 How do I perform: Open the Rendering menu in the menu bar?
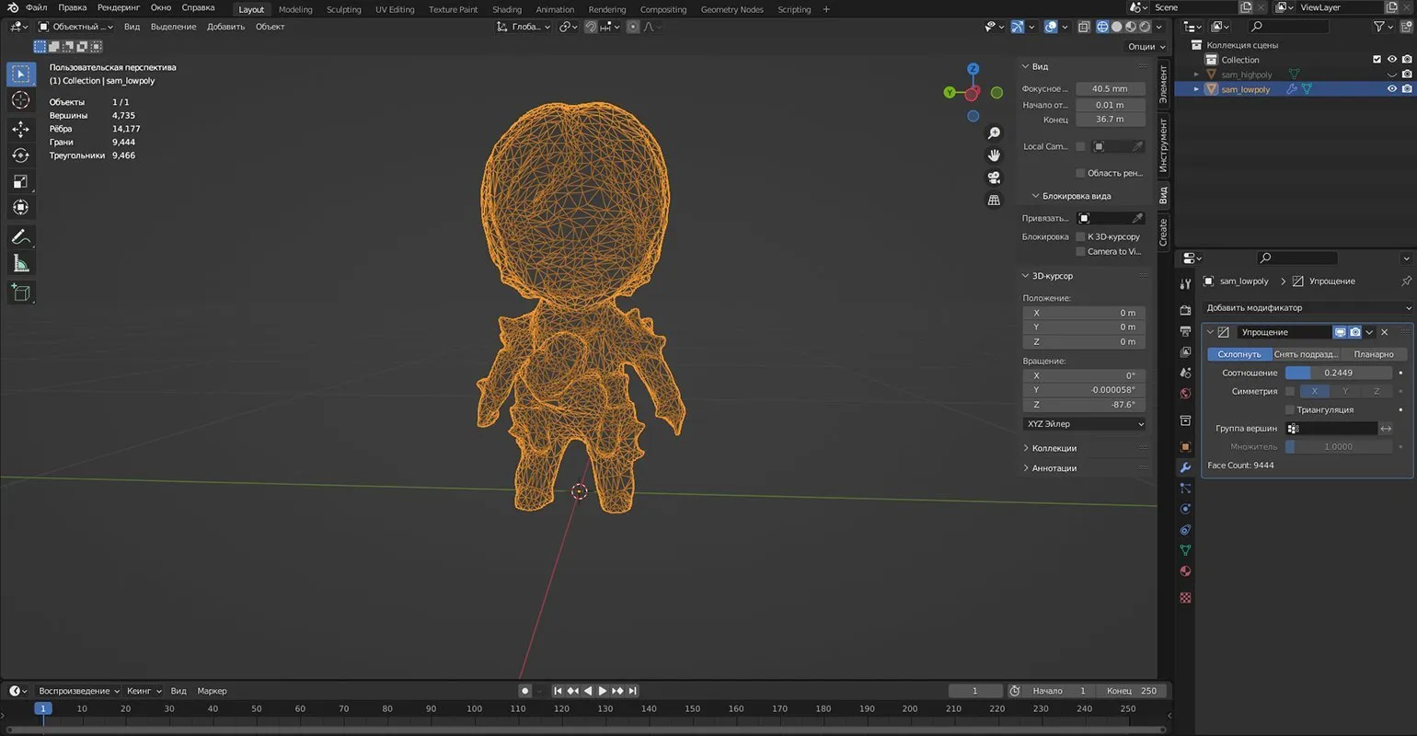tap(117, 7)
